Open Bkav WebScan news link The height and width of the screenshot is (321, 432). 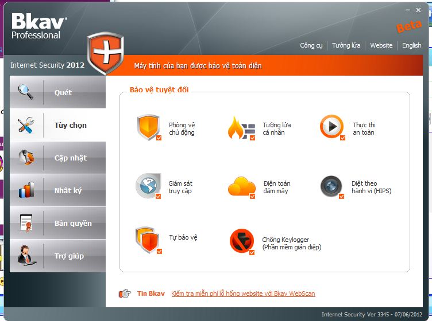[243, 293]
